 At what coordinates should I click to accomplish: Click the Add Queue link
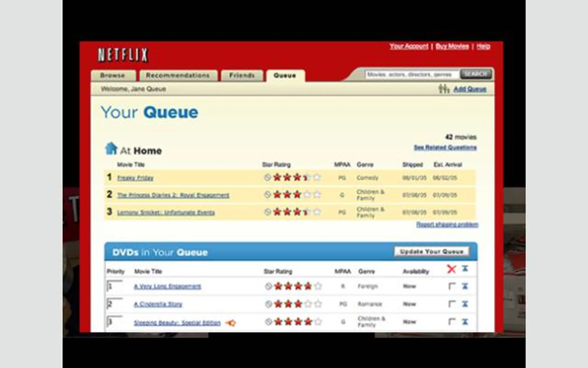pos(470,89)
